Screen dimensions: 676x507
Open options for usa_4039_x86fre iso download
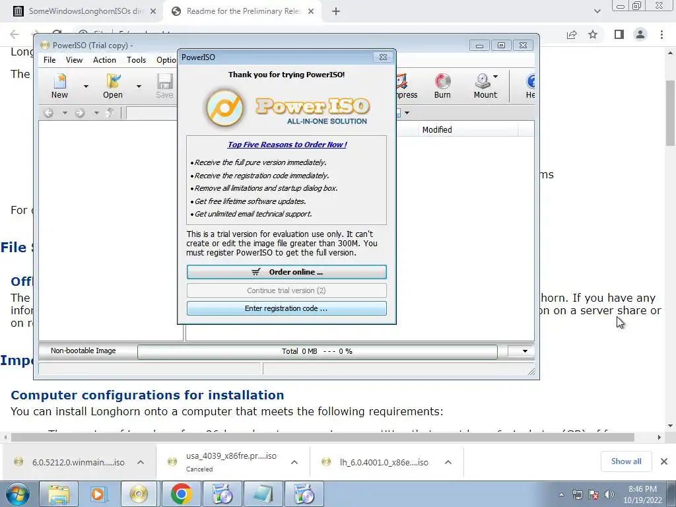(294, 462)
